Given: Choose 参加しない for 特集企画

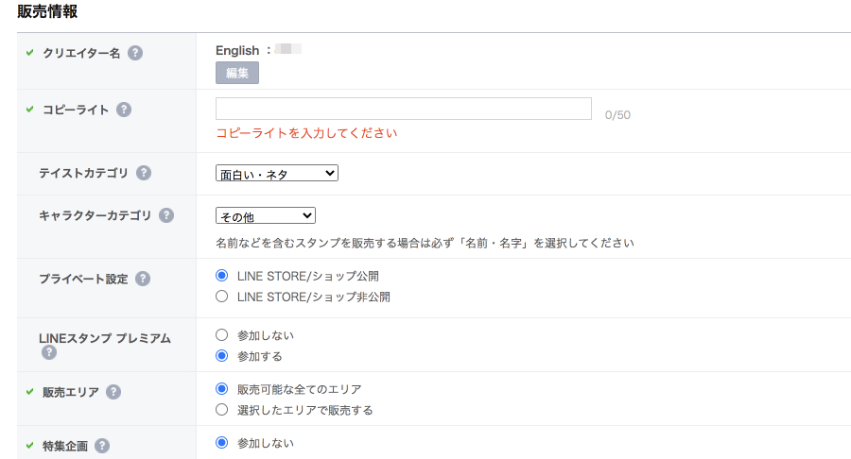Looking at the screenshot, I should point(221,443).
